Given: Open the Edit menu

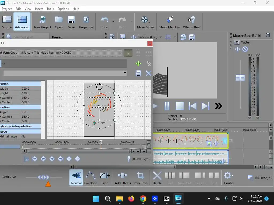Looking at the screenshot, I should tap(18, 9).
